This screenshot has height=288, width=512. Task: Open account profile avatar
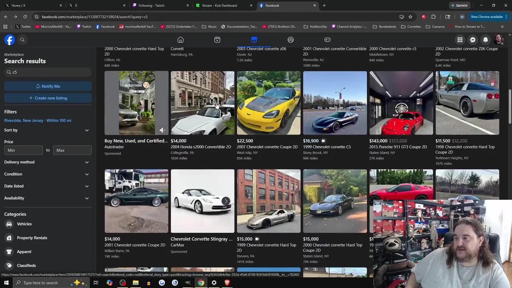pos(498,40)
